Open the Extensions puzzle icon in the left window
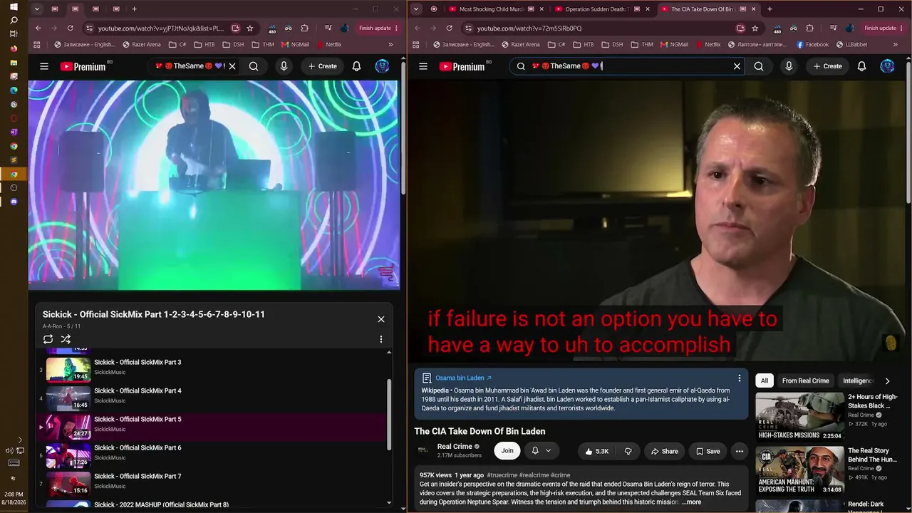Viewport: 912px width, 513px height. coord(304,28)
